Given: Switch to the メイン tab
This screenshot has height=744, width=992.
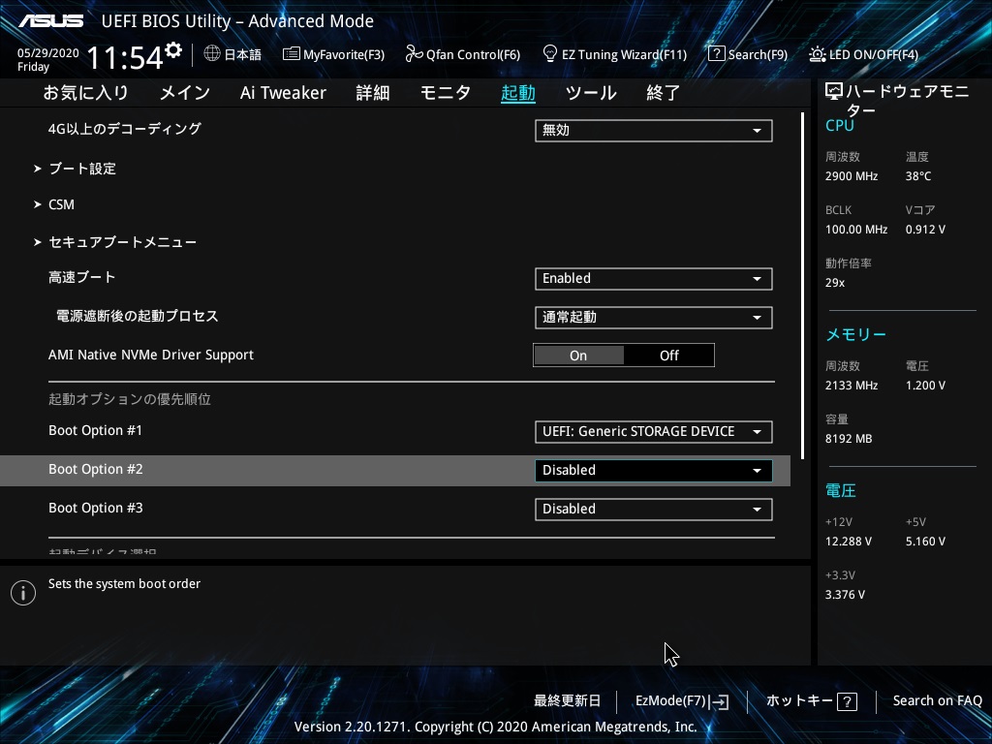Looking at the screenshot, I should click(x=185, y=93).
